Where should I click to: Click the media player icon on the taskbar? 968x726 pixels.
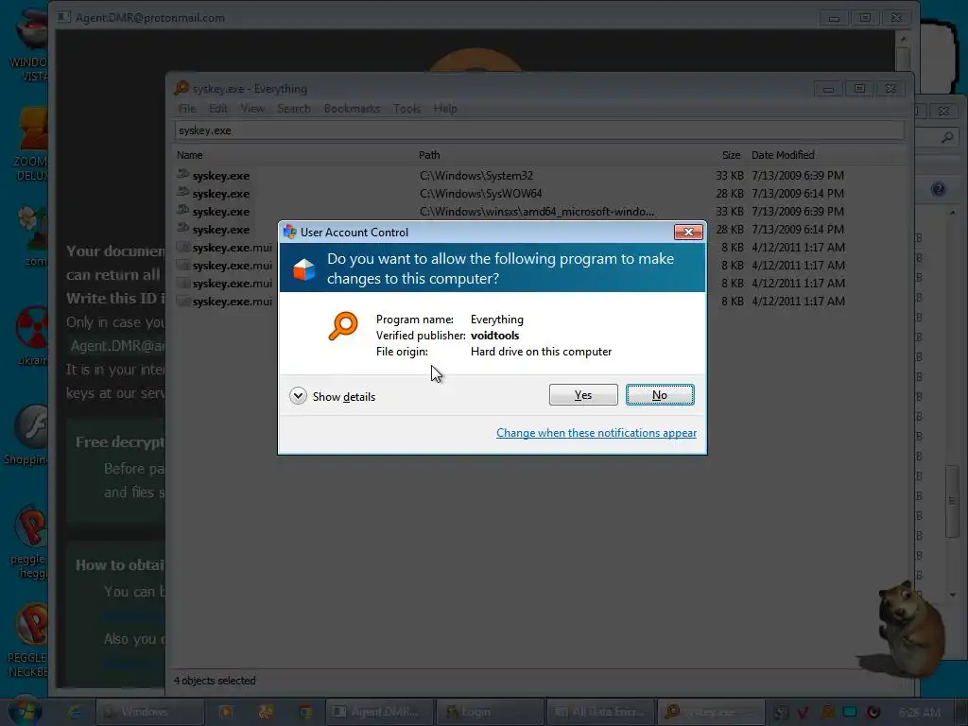(x=225, y=712)
